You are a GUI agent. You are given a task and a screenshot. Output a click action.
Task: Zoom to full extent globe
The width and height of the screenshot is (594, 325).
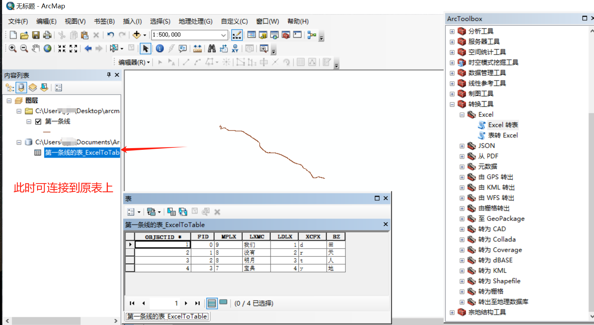pyautogui.click(x=47, y=49)
